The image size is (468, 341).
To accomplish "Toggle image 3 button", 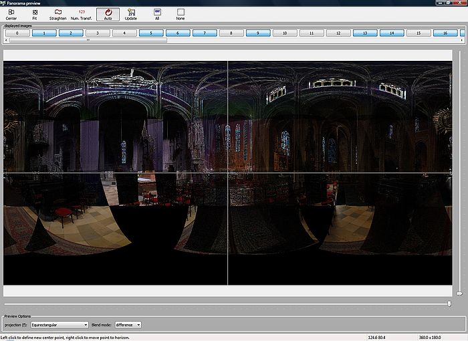I will [98, 32].
